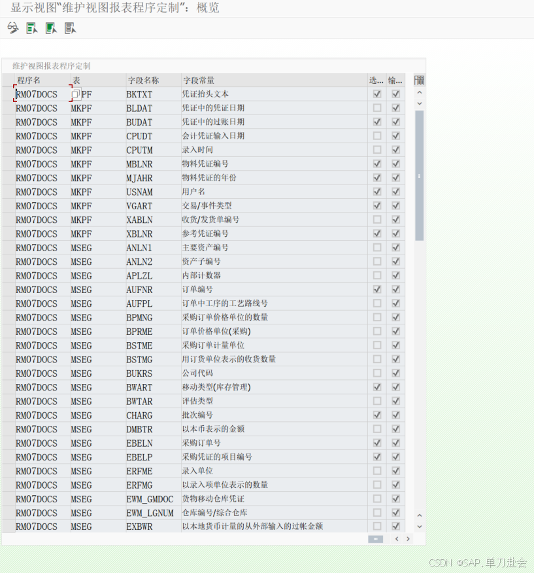Viewport: 534px width, 573px height.
Task: Click the Display/Change toggle toolbar icon
Action: (x=13, y=28)
